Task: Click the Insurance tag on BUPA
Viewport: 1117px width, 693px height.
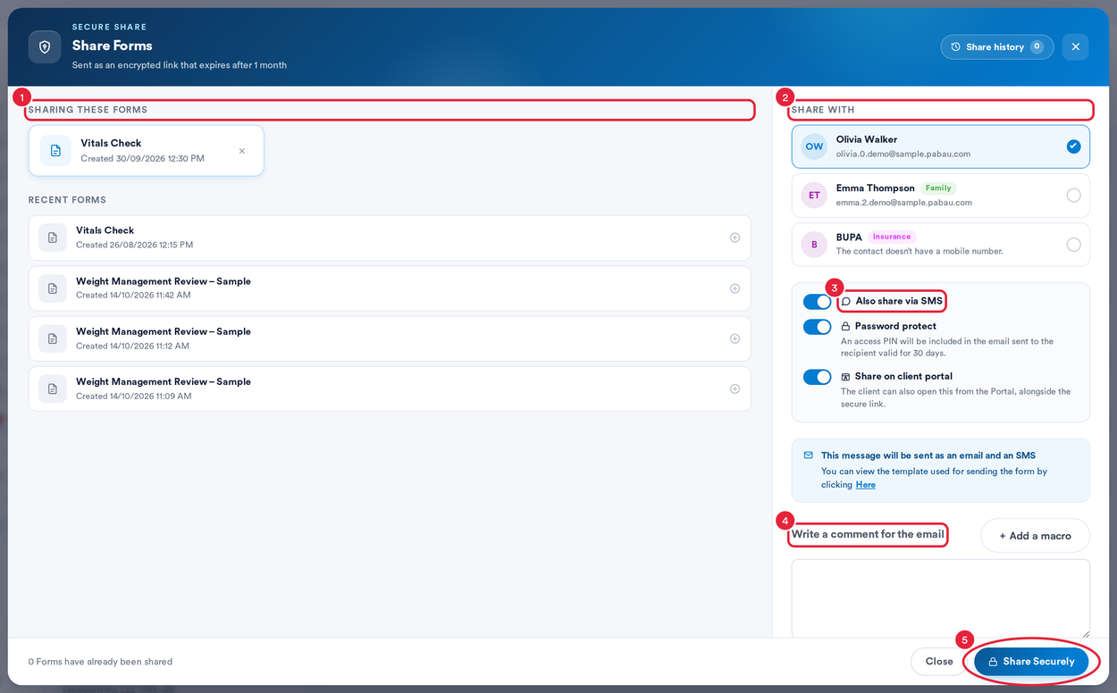Action: (x=892, y=237)
